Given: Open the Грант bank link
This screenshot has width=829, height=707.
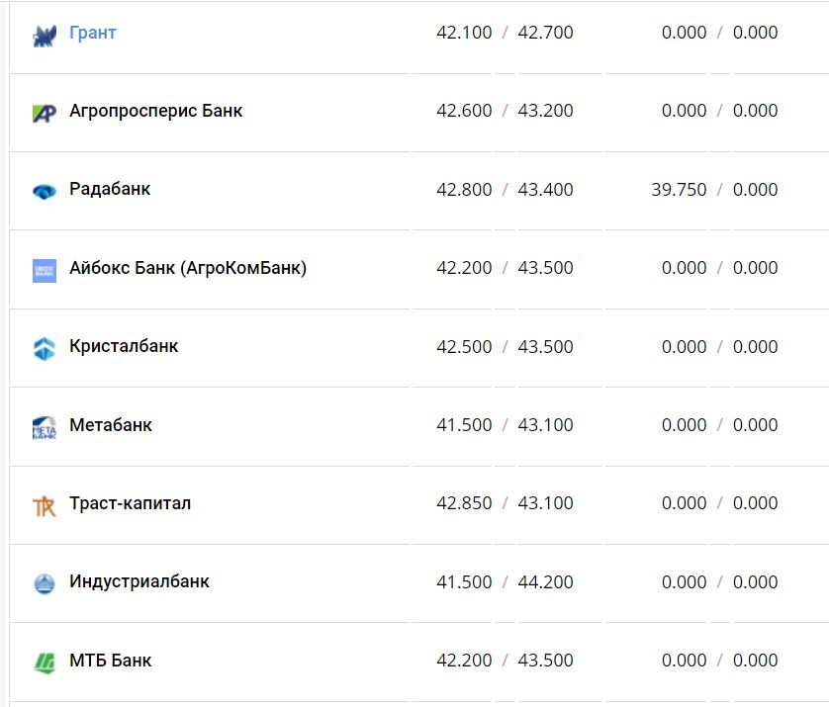Looking at the screenshot, I should tap(93, 33).
